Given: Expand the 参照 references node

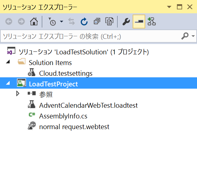Looking at the screenshot, I should (x=18, y=93).
